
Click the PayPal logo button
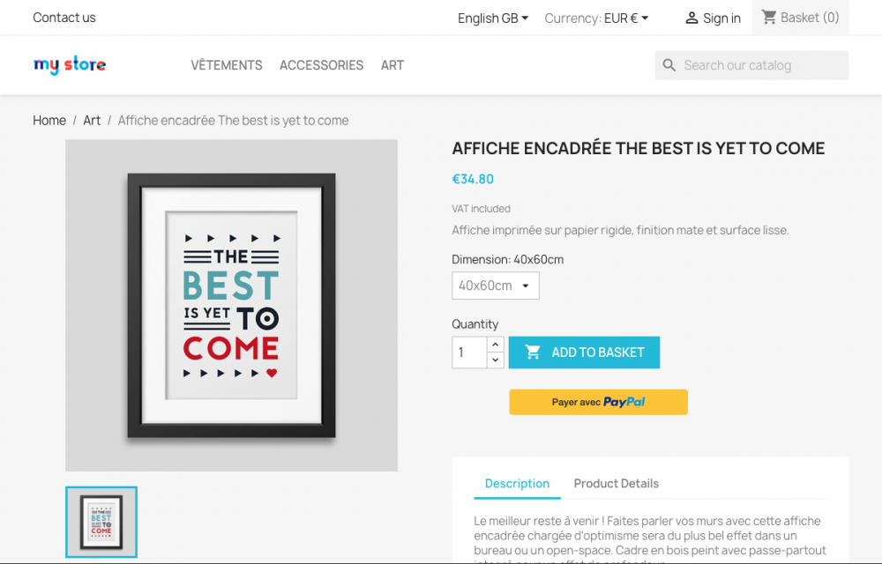click(x=598, y=402)
